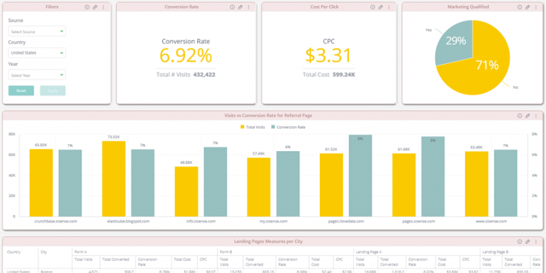Edit Visits vs Conversion Rate chart widget
Screen dimensions: 546x273
coord(528,116)
